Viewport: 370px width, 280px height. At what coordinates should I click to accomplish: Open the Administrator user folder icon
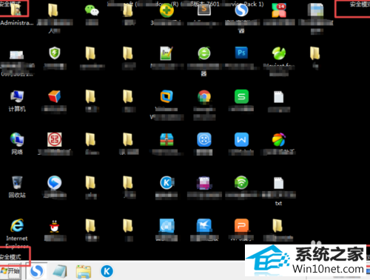17,10
